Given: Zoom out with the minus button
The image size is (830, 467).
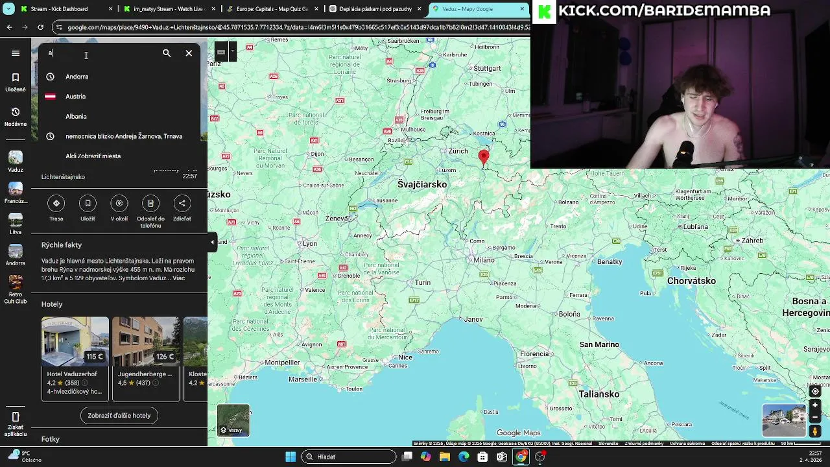Looking at the screenshot, I should point(815,417).
